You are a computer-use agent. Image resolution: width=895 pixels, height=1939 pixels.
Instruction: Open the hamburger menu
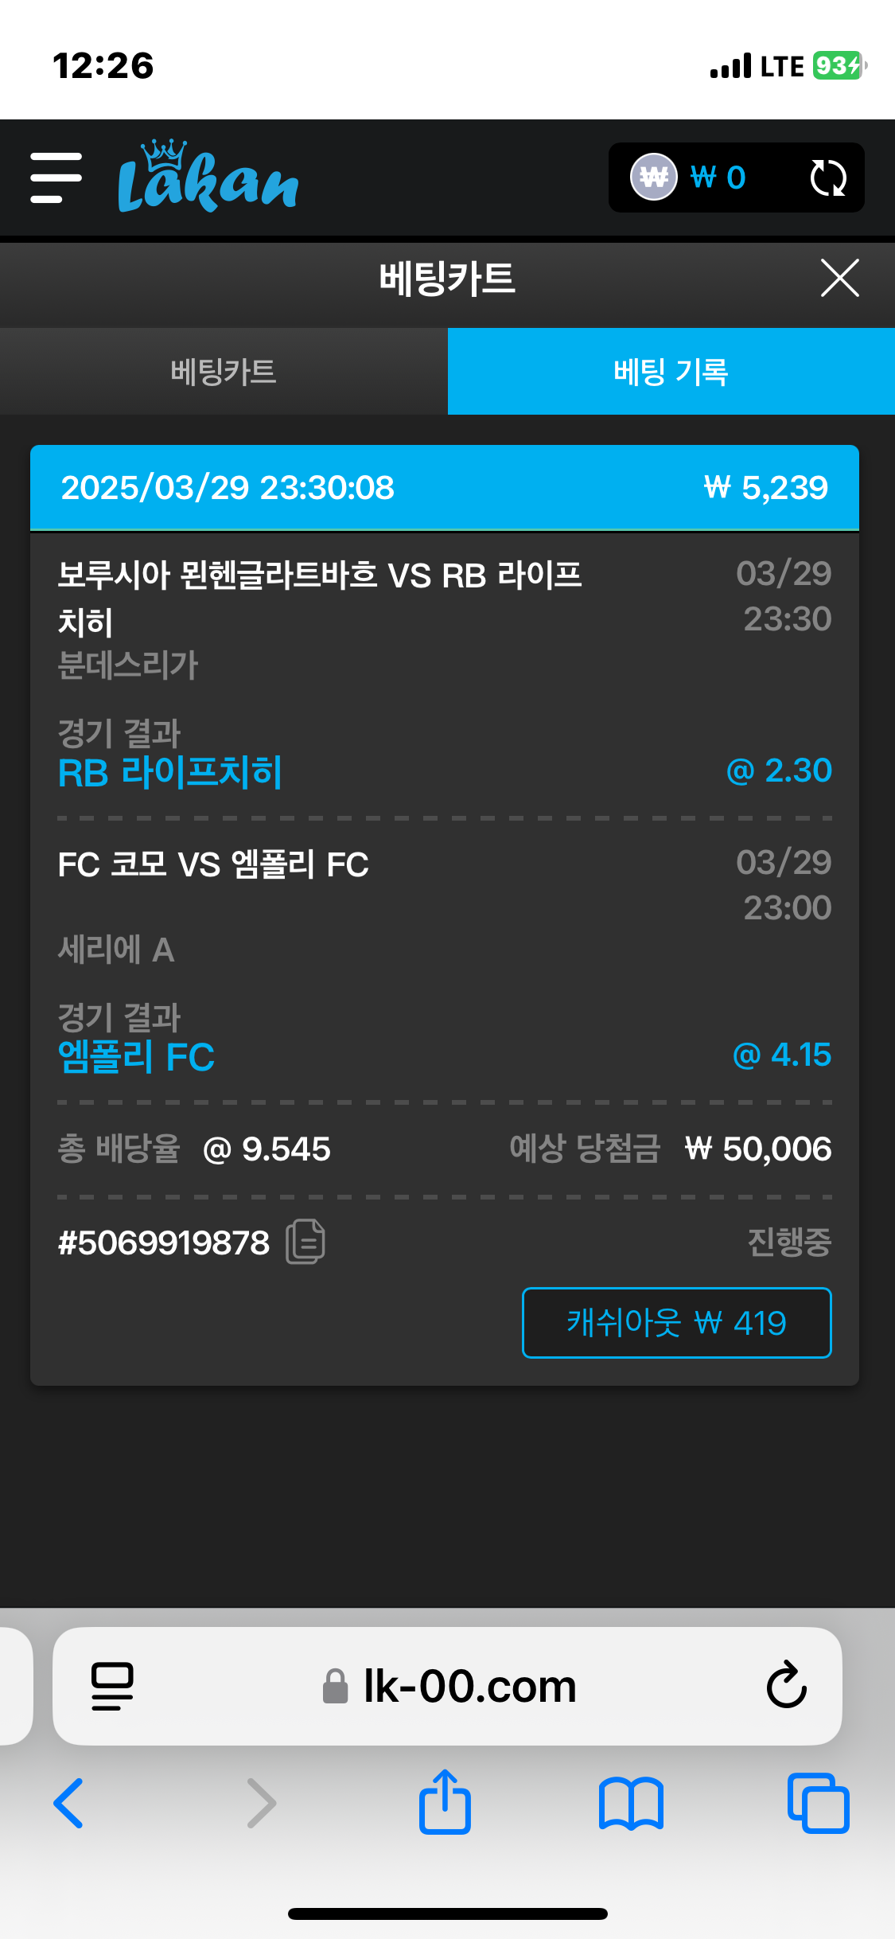56,178
